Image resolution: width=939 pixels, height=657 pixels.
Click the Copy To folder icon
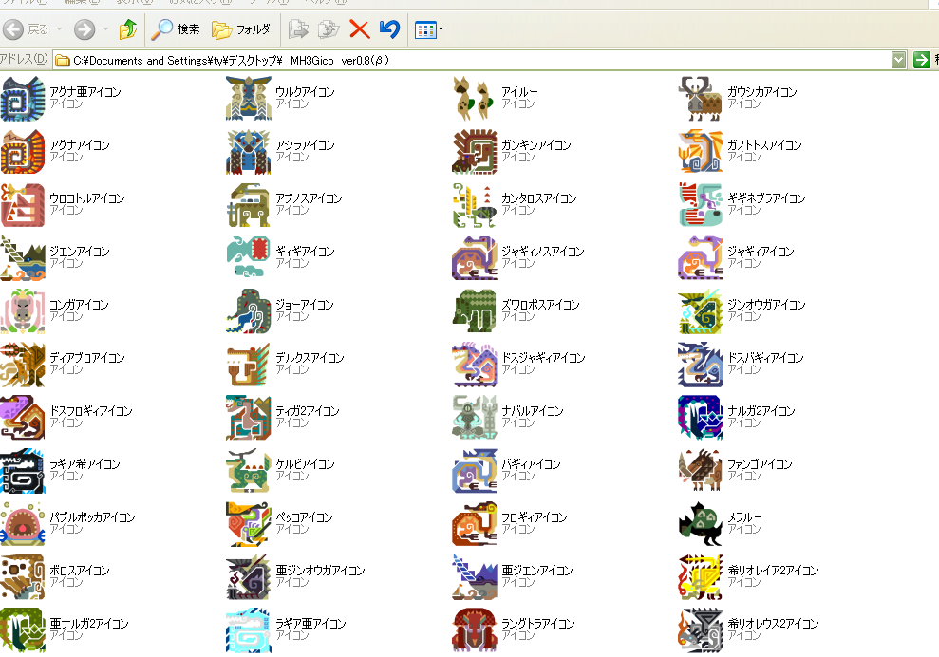(329, 28)
